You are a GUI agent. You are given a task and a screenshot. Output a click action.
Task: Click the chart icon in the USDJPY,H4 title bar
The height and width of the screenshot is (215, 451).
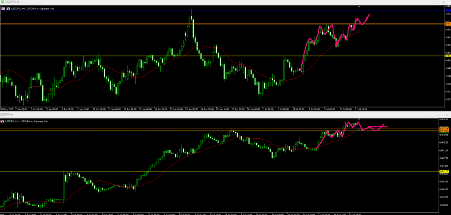point(2,2)
